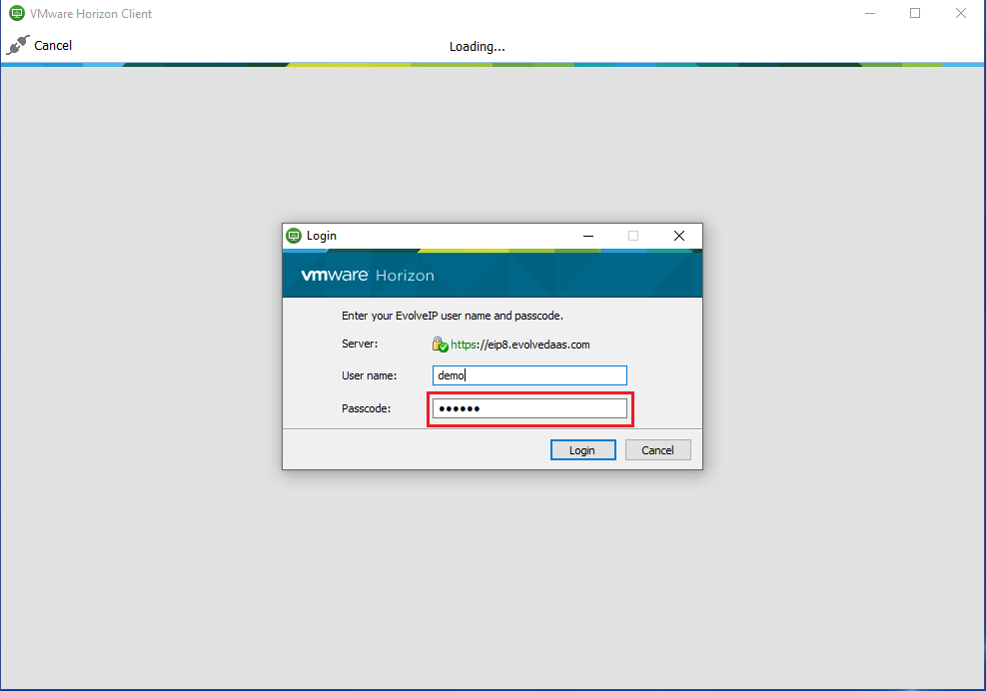Click the padlock icon beside the server URL

point(440,344)
